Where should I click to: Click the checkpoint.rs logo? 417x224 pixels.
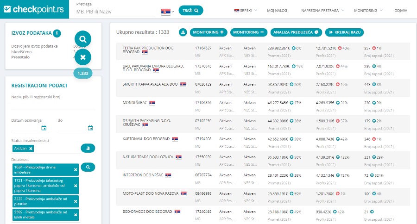coord(34,9)
